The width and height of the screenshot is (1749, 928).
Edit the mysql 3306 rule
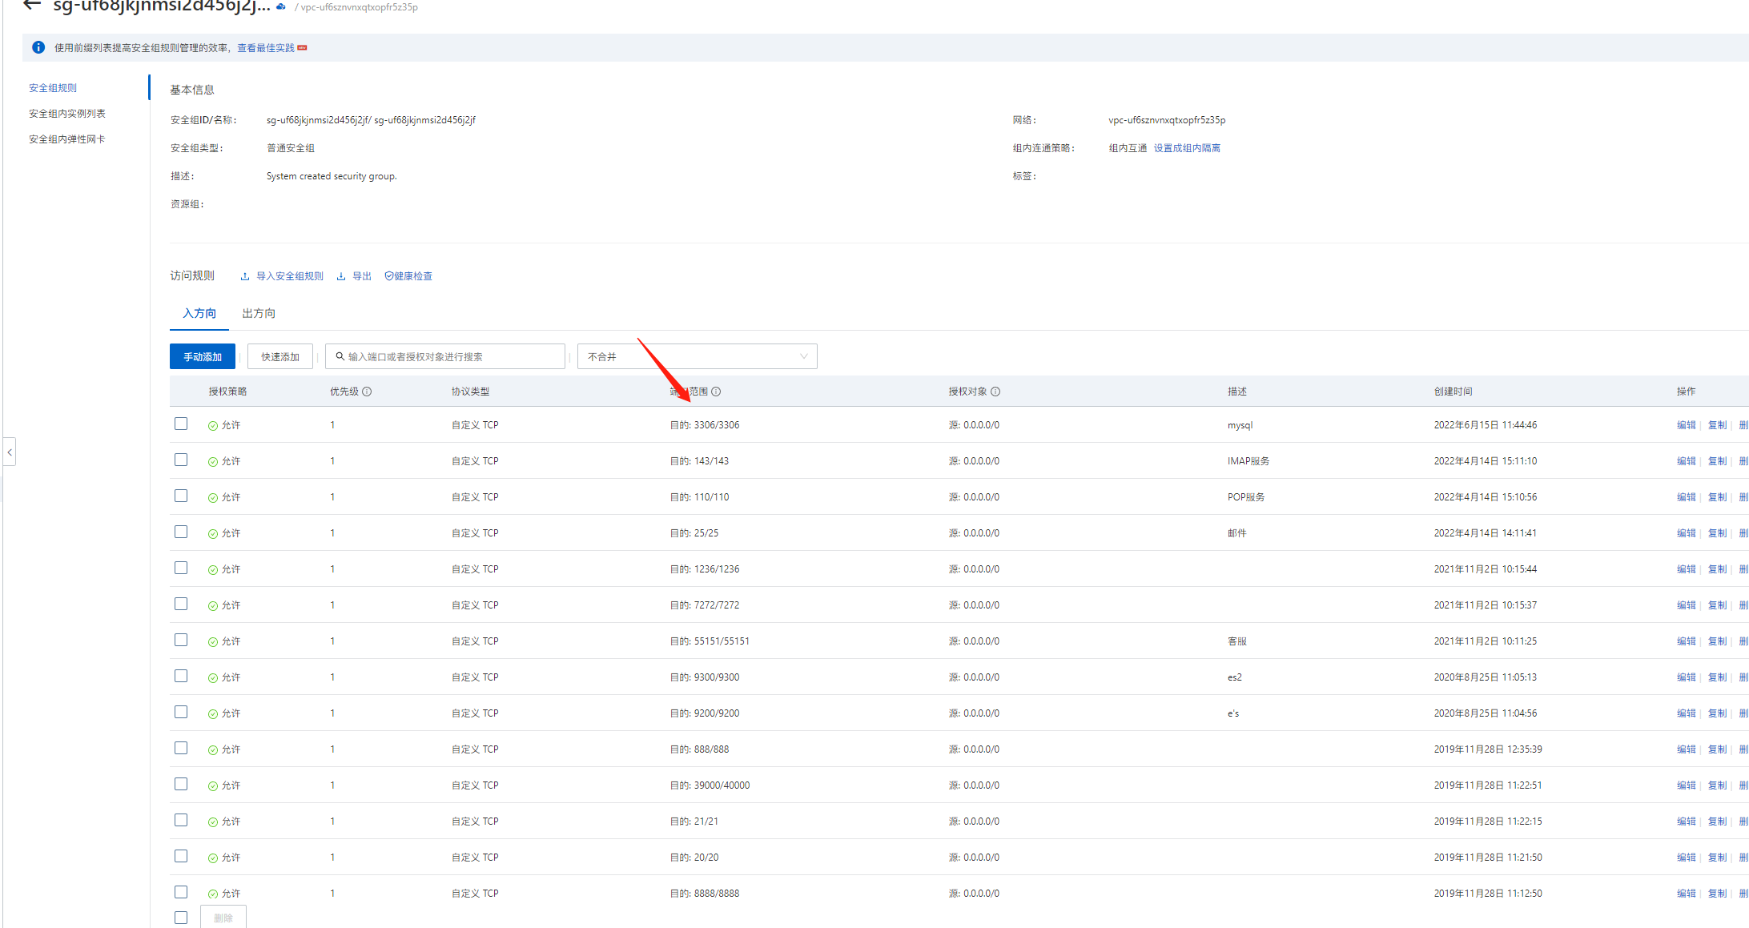point(1687,425)
